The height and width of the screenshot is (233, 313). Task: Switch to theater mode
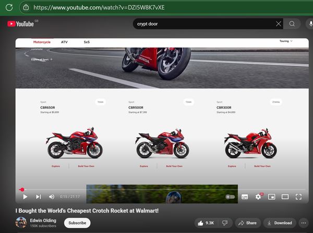click(x=285, y=197)
